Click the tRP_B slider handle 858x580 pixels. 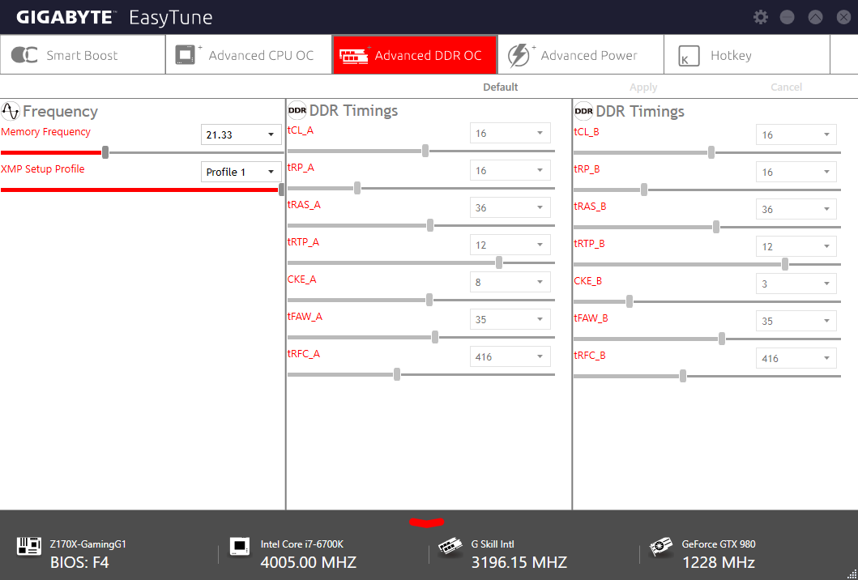click(x=644, y=190)
